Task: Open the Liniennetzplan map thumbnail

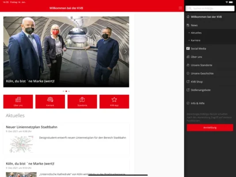Action: click(21, 144)
